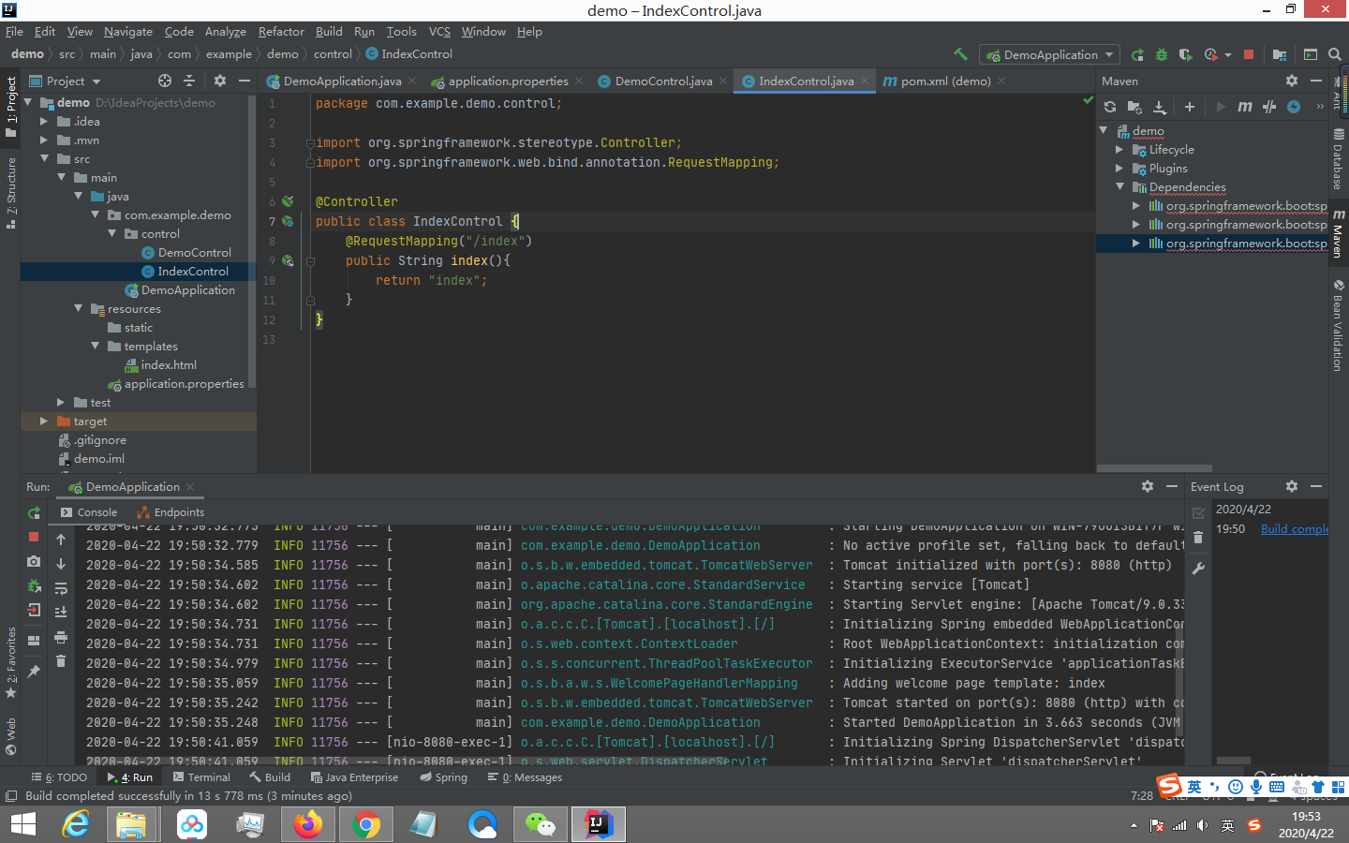Toggle scroll to end of console
The height and width of the screenshot is (843, 1349).
[61, 613]
